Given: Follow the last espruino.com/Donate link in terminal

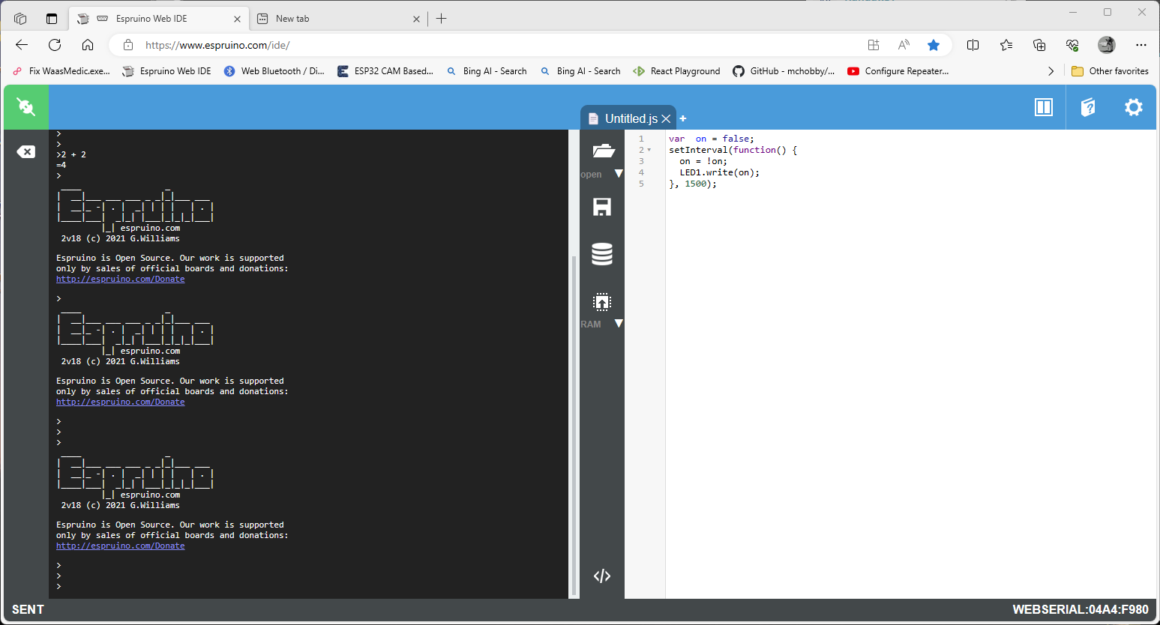Looking at the screenshot, I should click(x=121, y=546).
